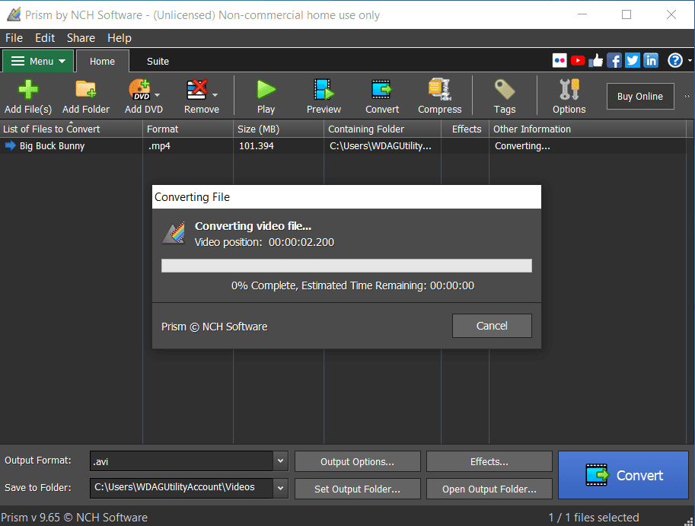
Task: Click the 101.394 size cell
Action: pos(257,146)
